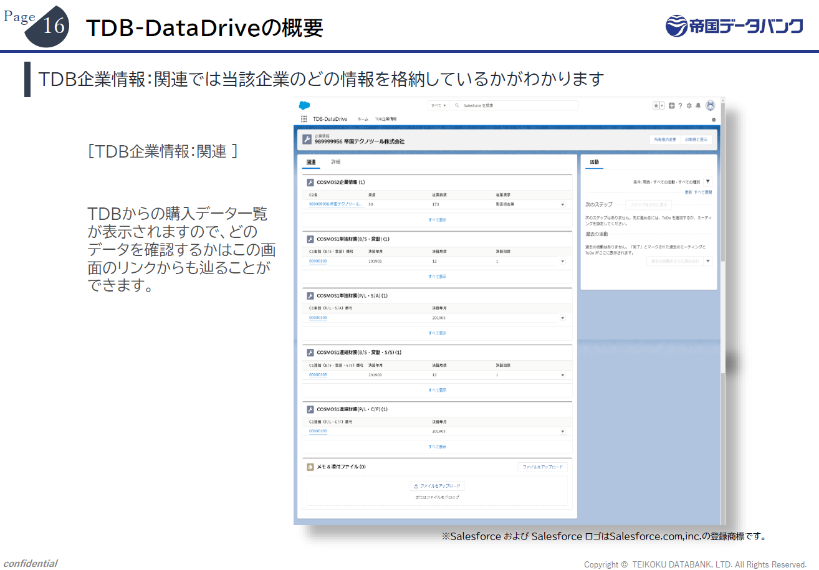Open the notifications bell icon
Viewport: 819px width, 570px height.
(x=698, y=105)
